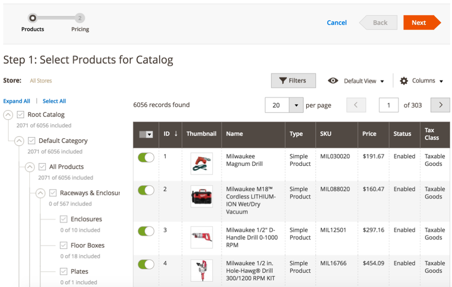Select the Floor Boxes tree label
452x287 pixels.
(88, 245)
